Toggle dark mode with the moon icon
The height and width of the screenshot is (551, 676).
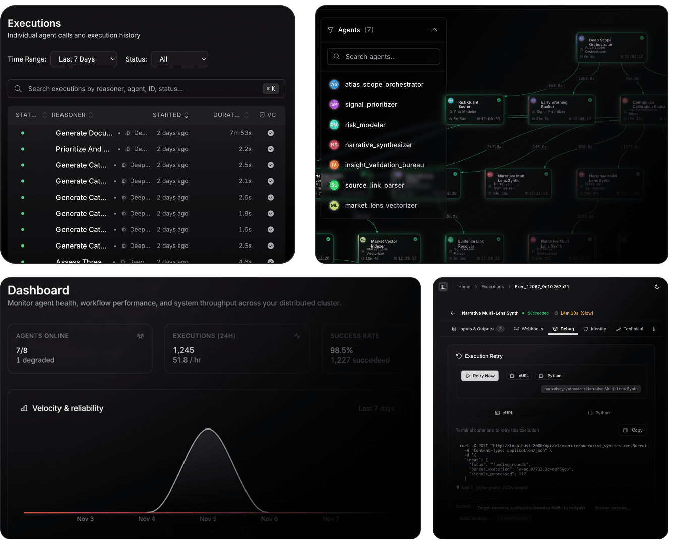(x=657, y=287)
